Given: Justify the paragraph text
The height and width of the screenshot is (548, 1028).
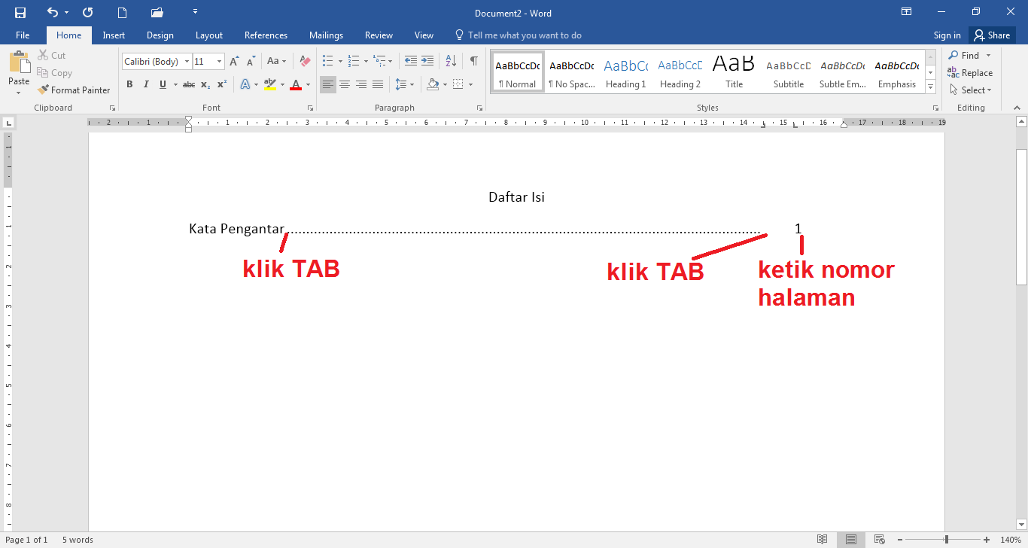Looking at the screenshot, I should coord(378,84).
